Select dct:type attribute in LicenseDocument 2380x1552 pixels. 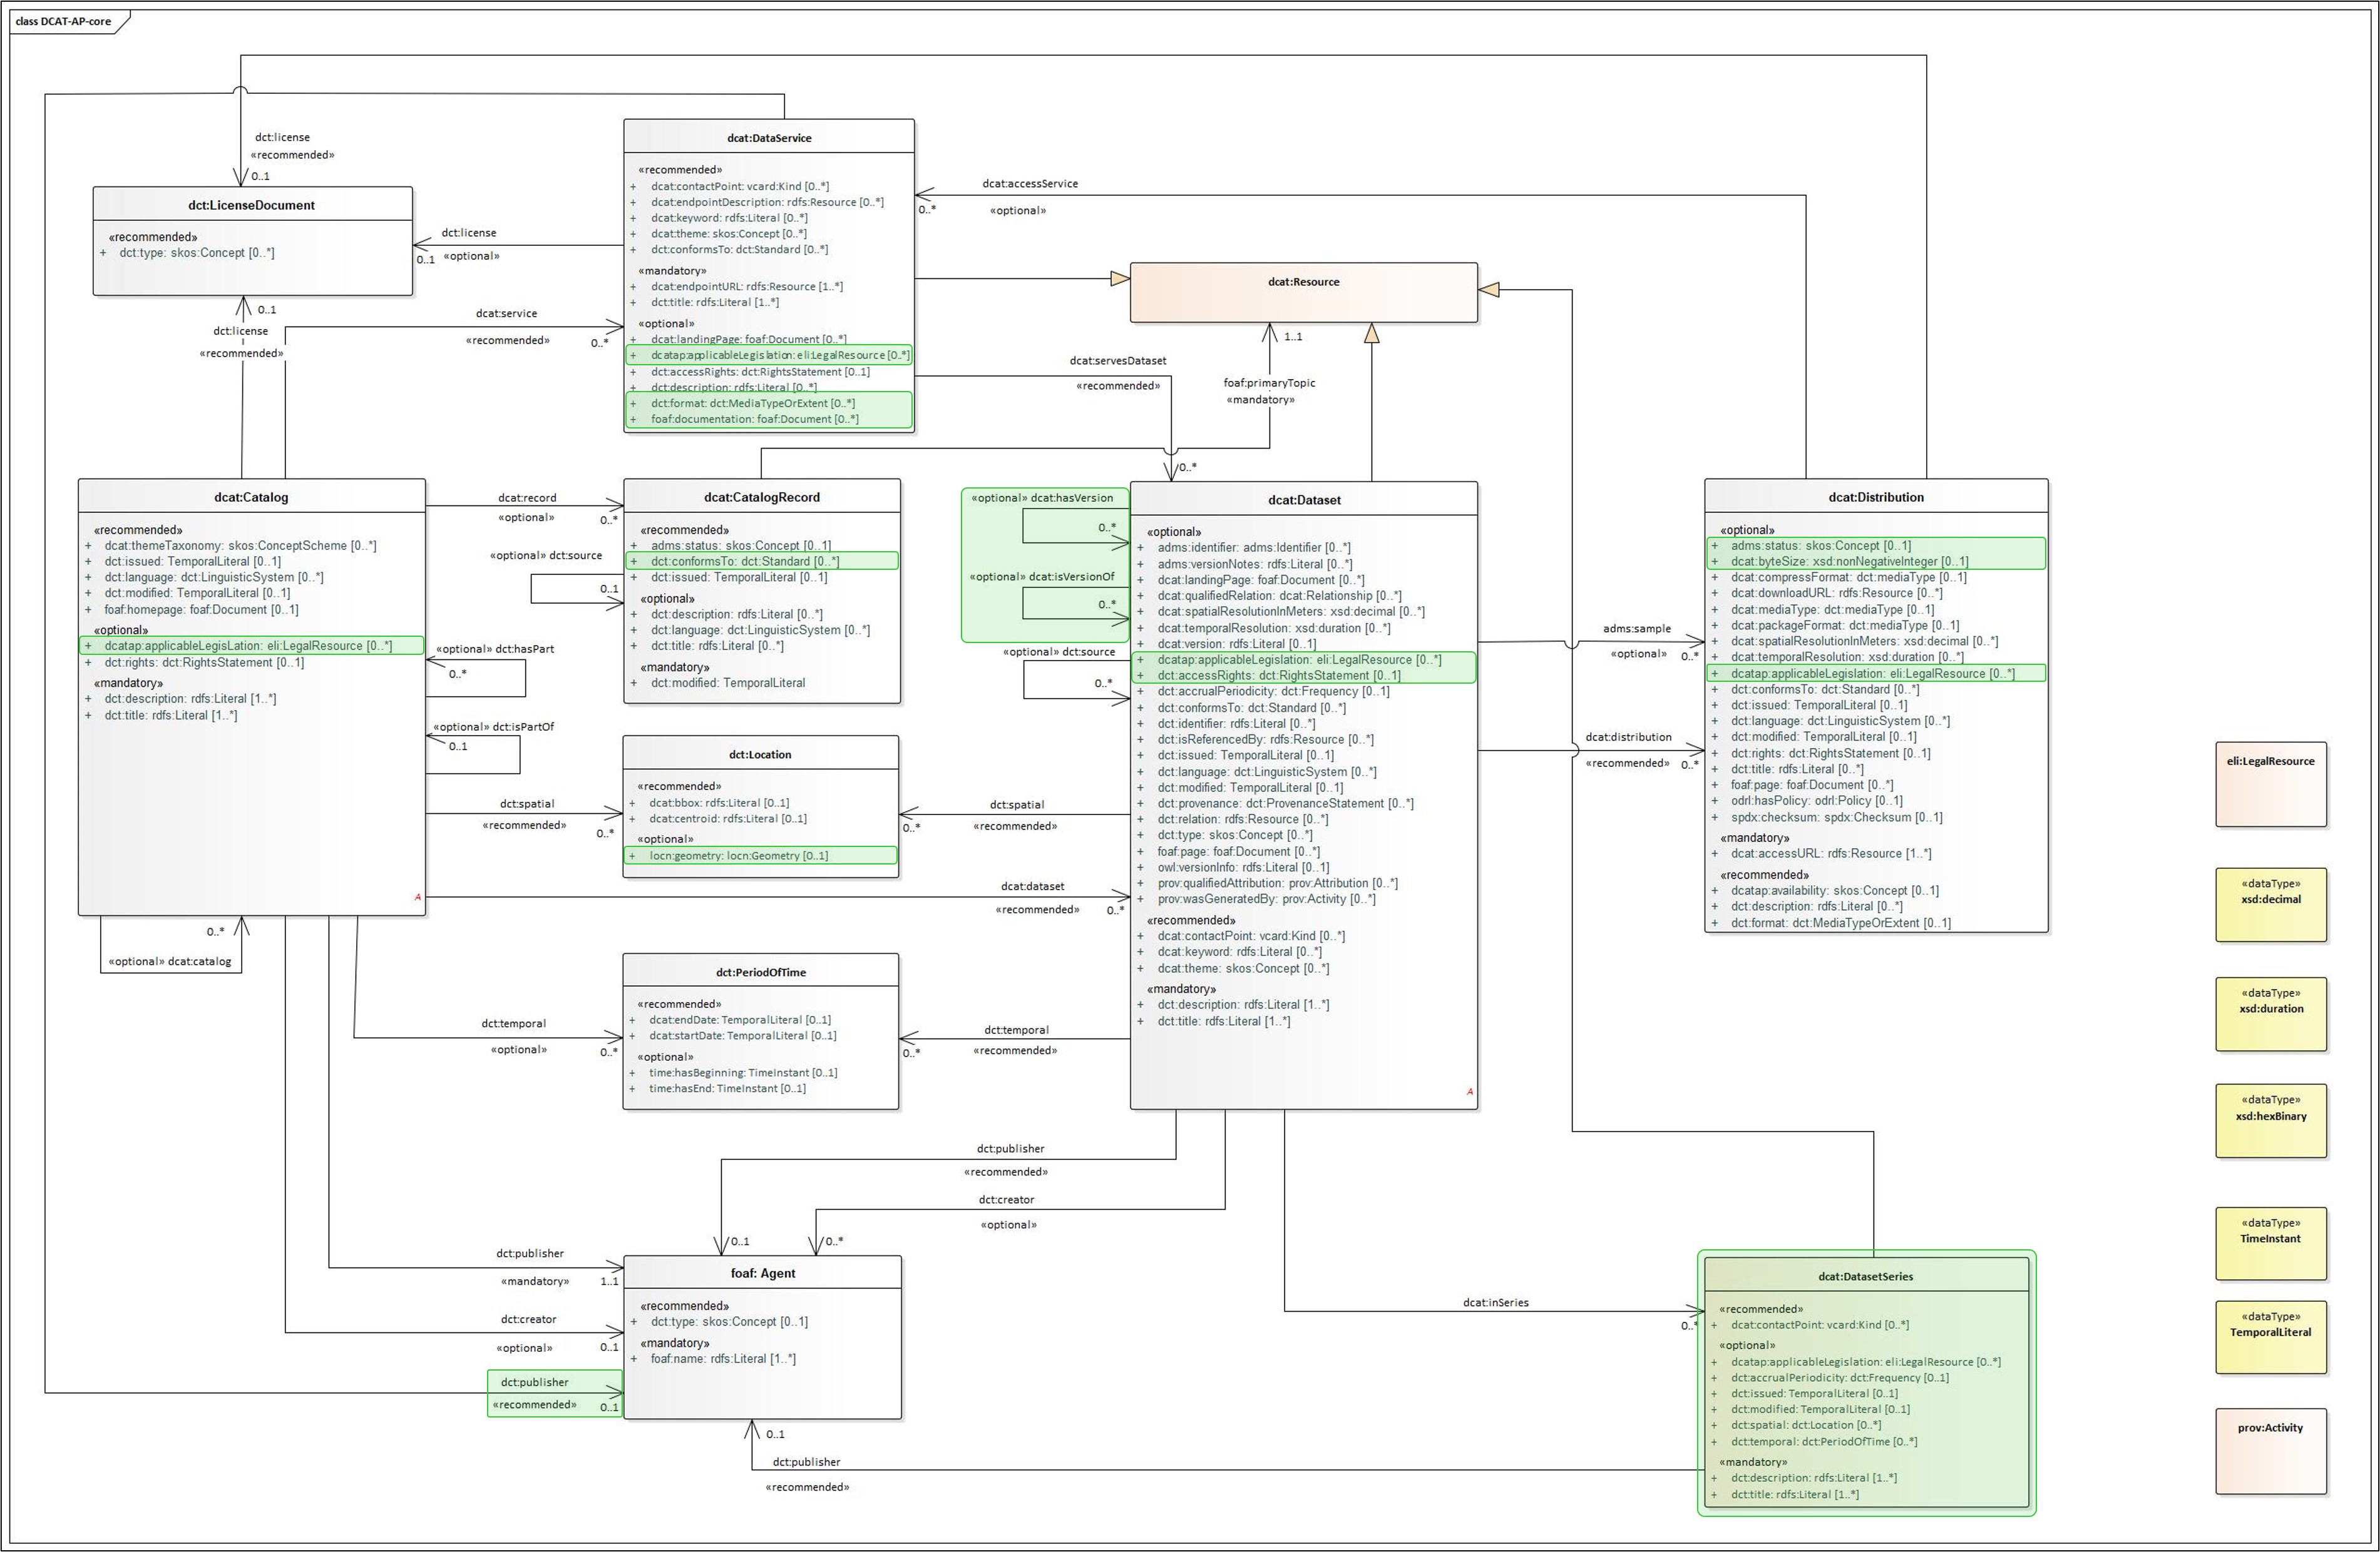[x=196, y=253]
